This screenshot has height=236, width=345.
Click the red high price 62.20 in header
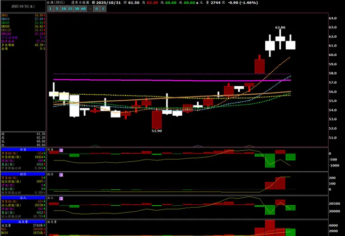(x=152, y=3)
